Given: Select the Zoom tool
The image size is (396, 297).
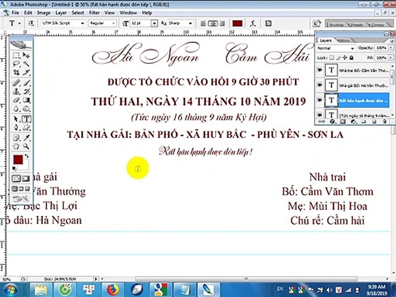Looking at the screenshot, I should click(x=26, y=146).
